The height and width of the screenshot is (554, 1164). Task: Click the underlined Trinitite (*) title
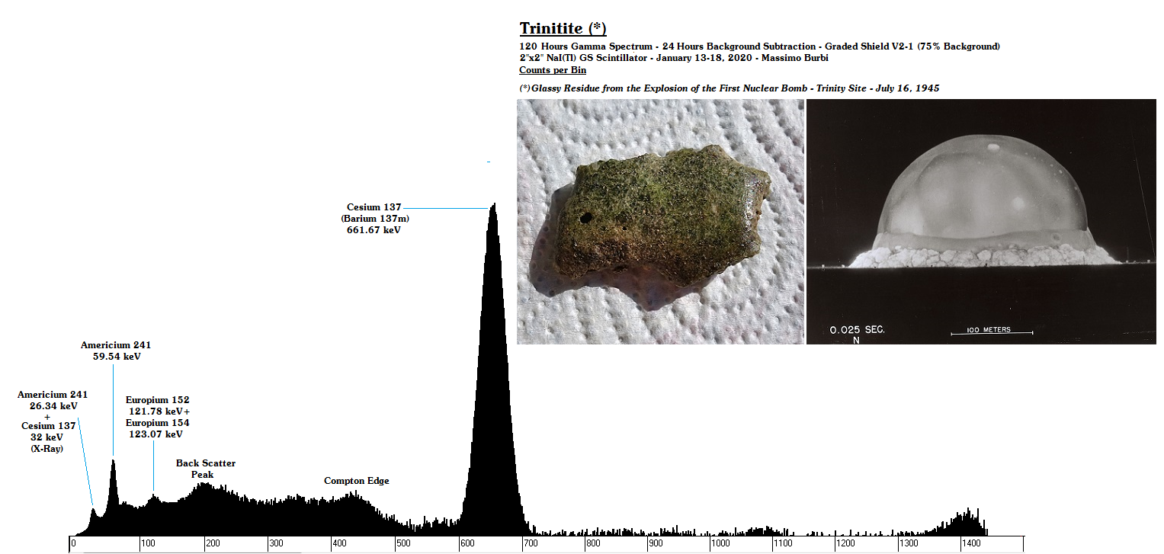(563, 29)
